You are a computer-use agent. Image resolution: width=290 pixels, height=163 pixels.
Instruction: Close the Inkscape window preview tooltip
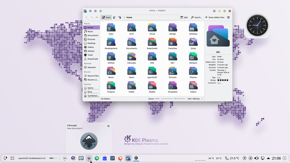coord(108,126)
